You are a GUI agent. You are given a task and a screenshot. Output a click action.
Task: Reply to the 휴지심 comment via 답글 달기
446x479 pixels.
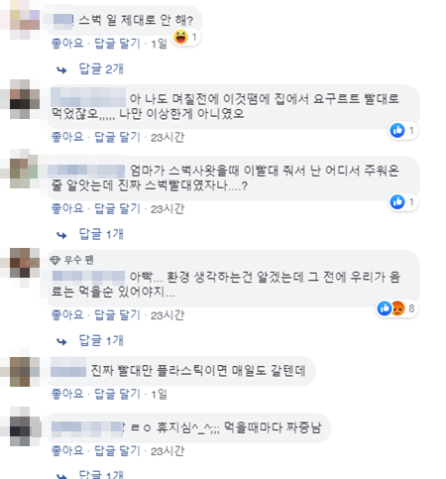pos(117,451)
